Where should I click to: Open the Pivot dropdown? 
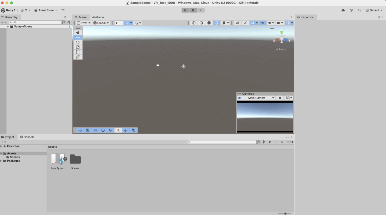[x=83, y=23]
